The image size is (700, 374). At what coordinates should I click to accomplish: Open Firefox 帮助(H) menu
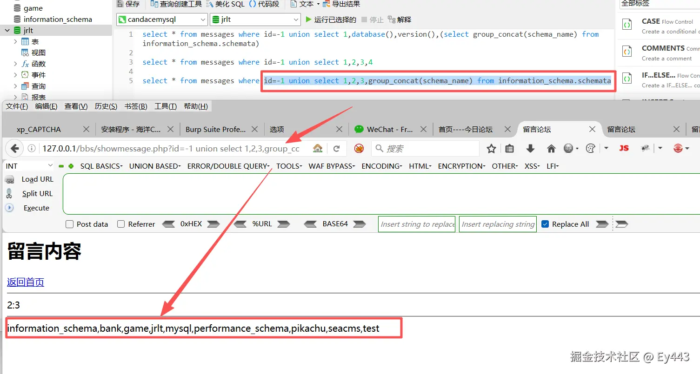click(195, 106)
